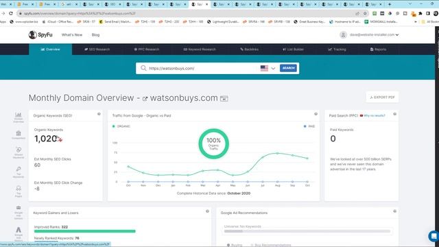This screenshot has width=439, height=247.
Task: Click the magnifier icon in search box
Action: point(143,68)
